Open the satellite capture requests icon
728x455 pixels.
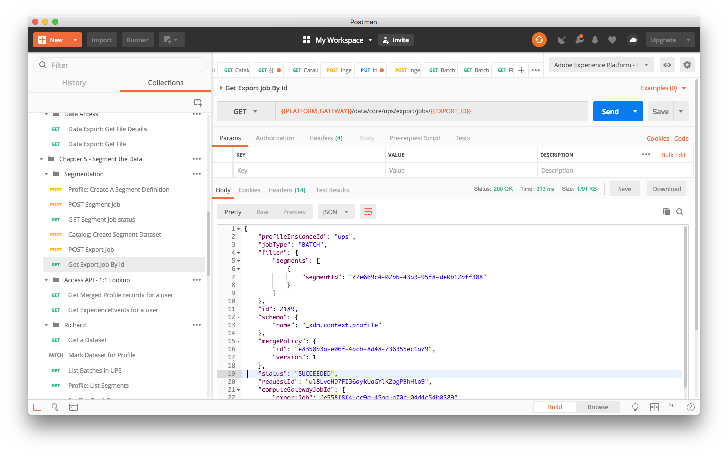click(x=562, y=40)
